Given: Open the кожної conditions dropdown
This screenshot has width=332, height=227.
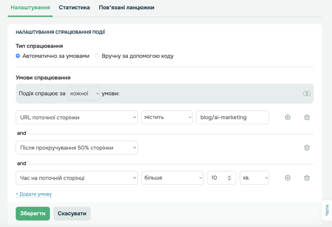Looking at the screenshot, I should pyautogui.click(x=83, y=94).
